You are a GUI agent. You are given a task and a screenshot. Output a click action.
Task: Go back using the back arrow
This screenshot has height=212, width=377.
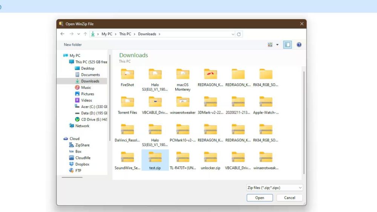(x=63, y=34)
